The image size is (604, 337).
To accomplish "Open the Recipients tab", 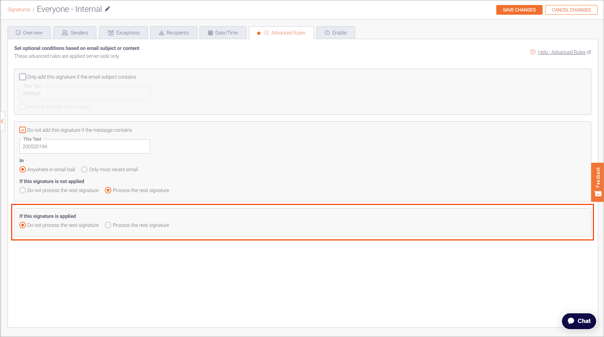I will [x=173, y=33].
